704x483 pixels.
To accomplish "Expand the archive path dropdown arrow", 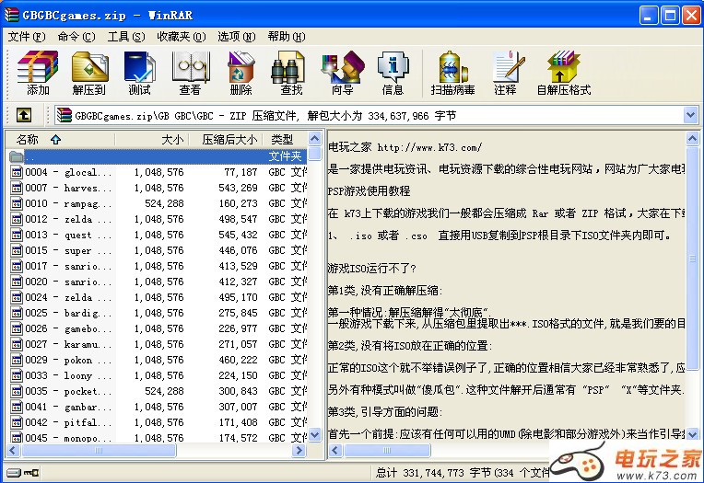I will coord(690,115).
